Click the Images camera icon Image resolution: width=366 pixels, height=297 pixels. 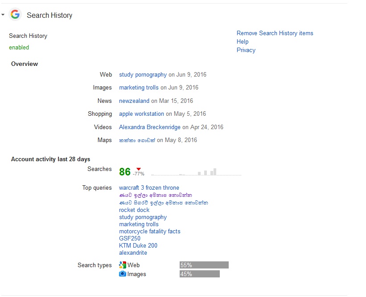122,274
